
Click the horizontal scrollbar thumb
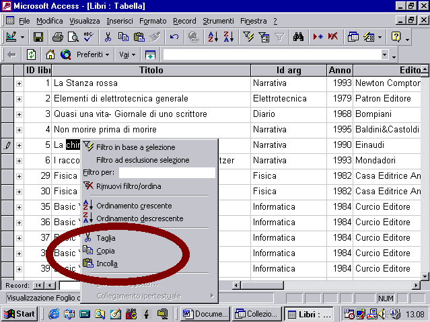(x=262, y=286)
